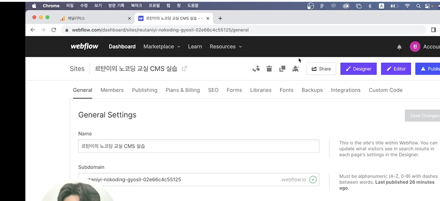
Task: Click the '.webflow.io' suffix text
Action: point(293,179)
